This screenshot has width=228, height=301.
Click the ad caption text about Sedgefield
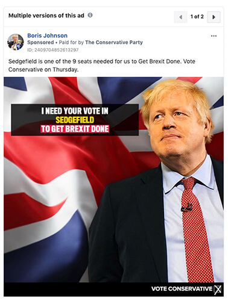coord(102,66)
